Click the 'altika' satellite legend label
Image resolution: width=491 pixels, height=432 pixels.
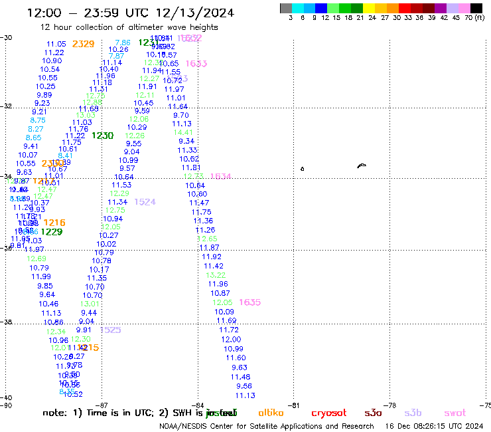tap(271, 413)
